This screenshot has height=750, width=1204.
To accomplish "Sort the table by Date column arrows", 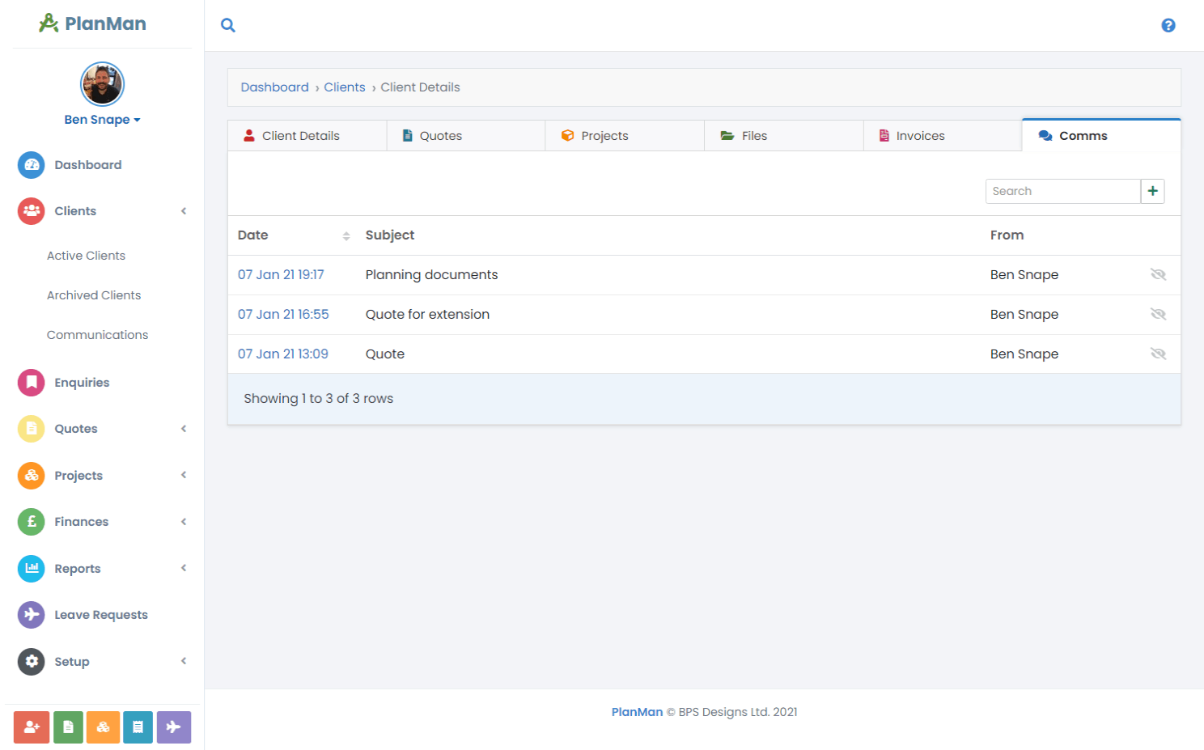I will pyautogui.click(x=346, y=236).
